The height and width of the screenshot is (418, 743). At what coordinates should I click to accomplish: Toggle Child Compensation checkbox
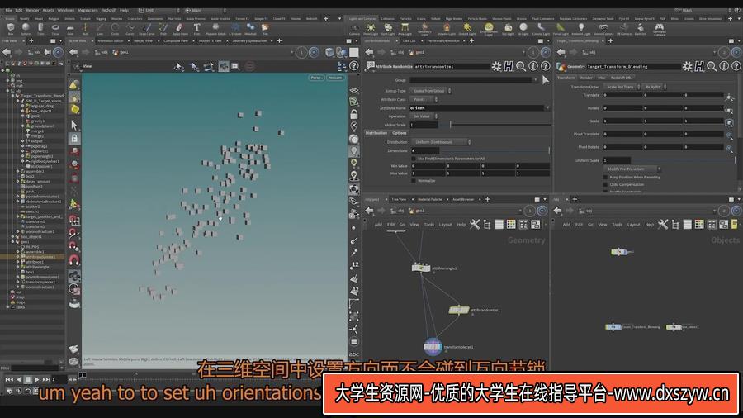pyautogui.click(x=605, y=184)
